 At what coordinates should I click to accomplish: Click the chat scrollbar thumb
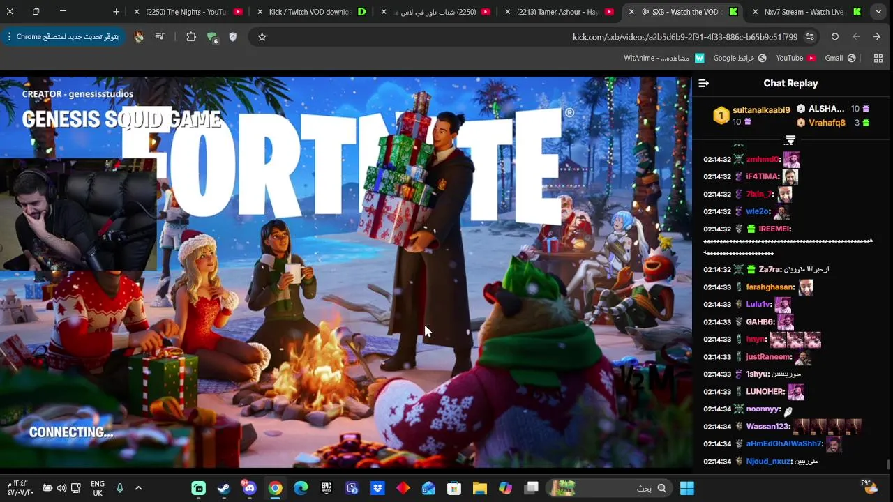click(888, 464)
